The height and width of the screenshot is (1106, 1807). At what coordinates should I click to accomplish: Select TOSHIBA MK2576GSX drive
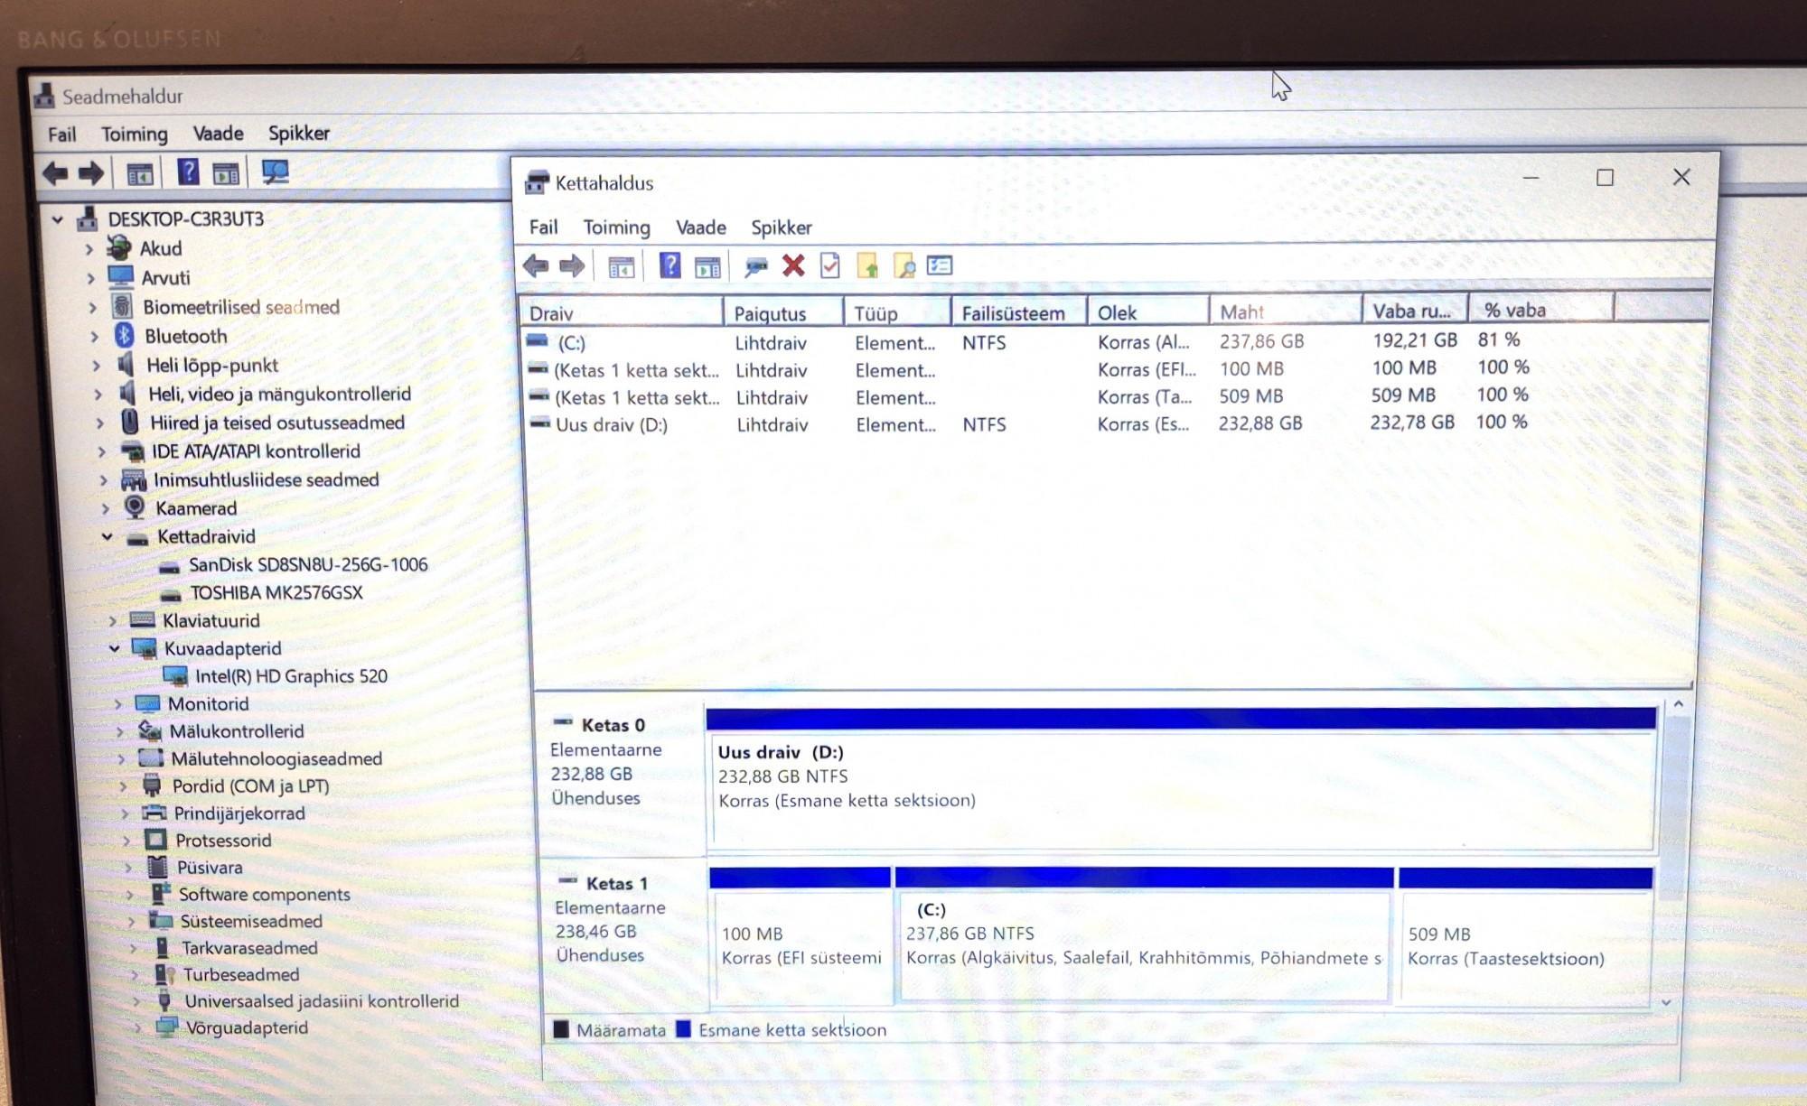pyautogui.click(x=276, y=593)
